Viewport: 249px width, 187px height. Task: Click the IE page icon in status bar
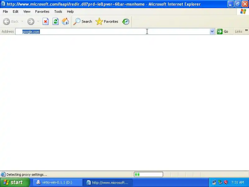[3, 175]
